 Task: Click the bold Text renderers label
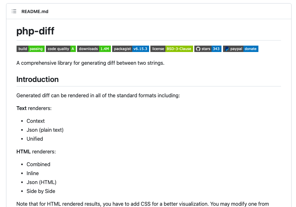(22, 108)
